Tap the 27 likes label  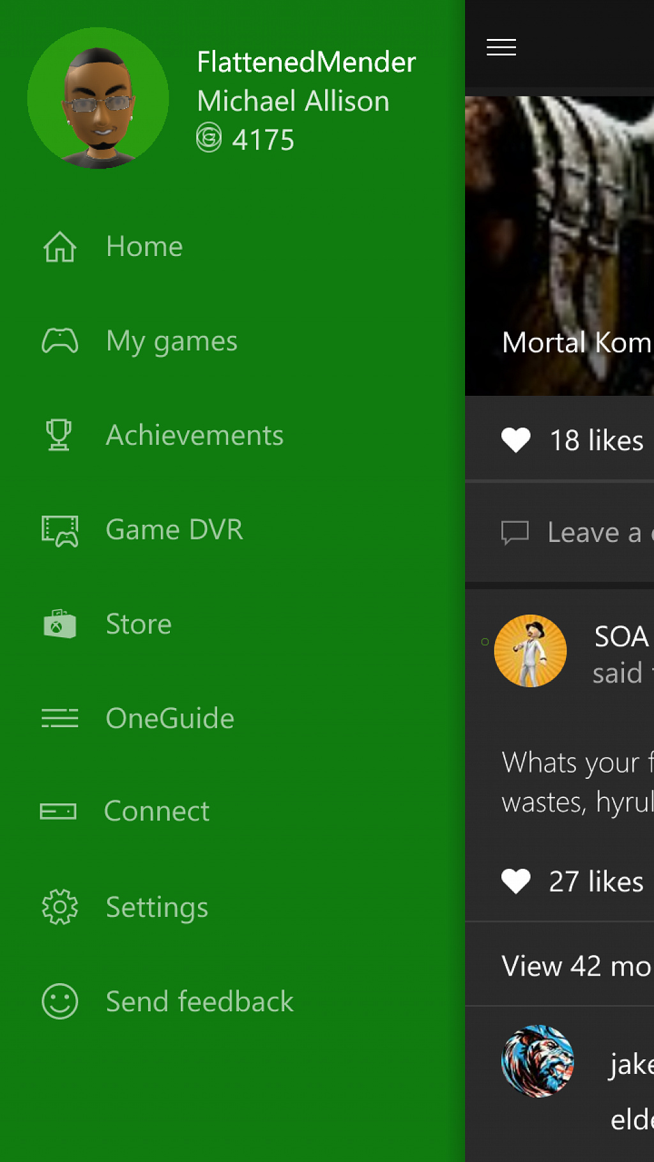pos(596,882)
